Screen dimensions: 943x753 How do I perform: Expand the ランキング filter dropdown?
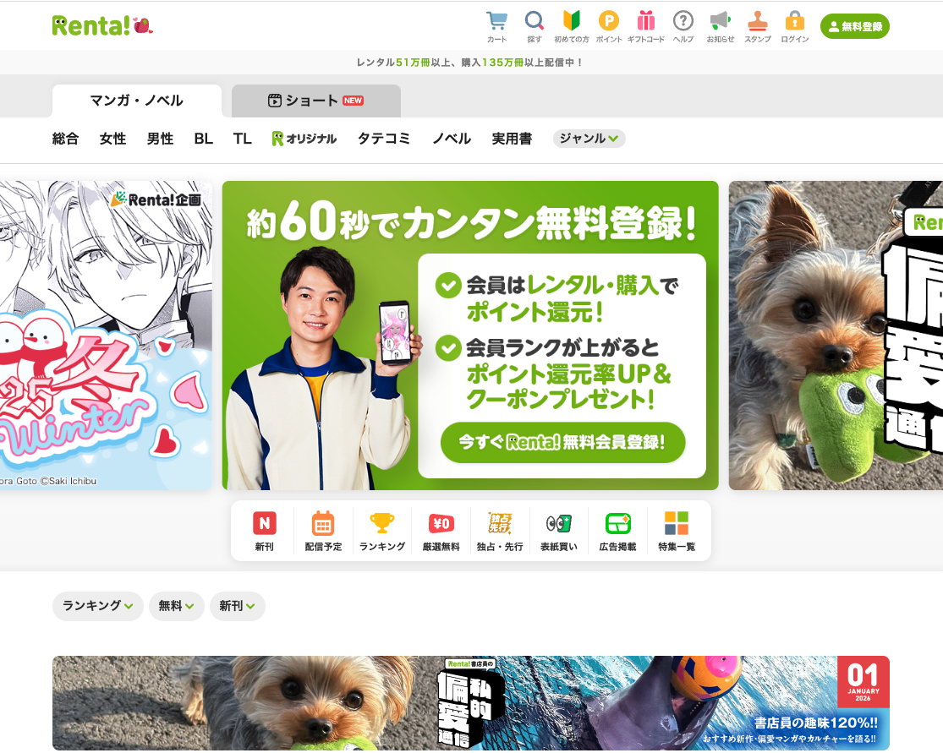click(97, 606)
